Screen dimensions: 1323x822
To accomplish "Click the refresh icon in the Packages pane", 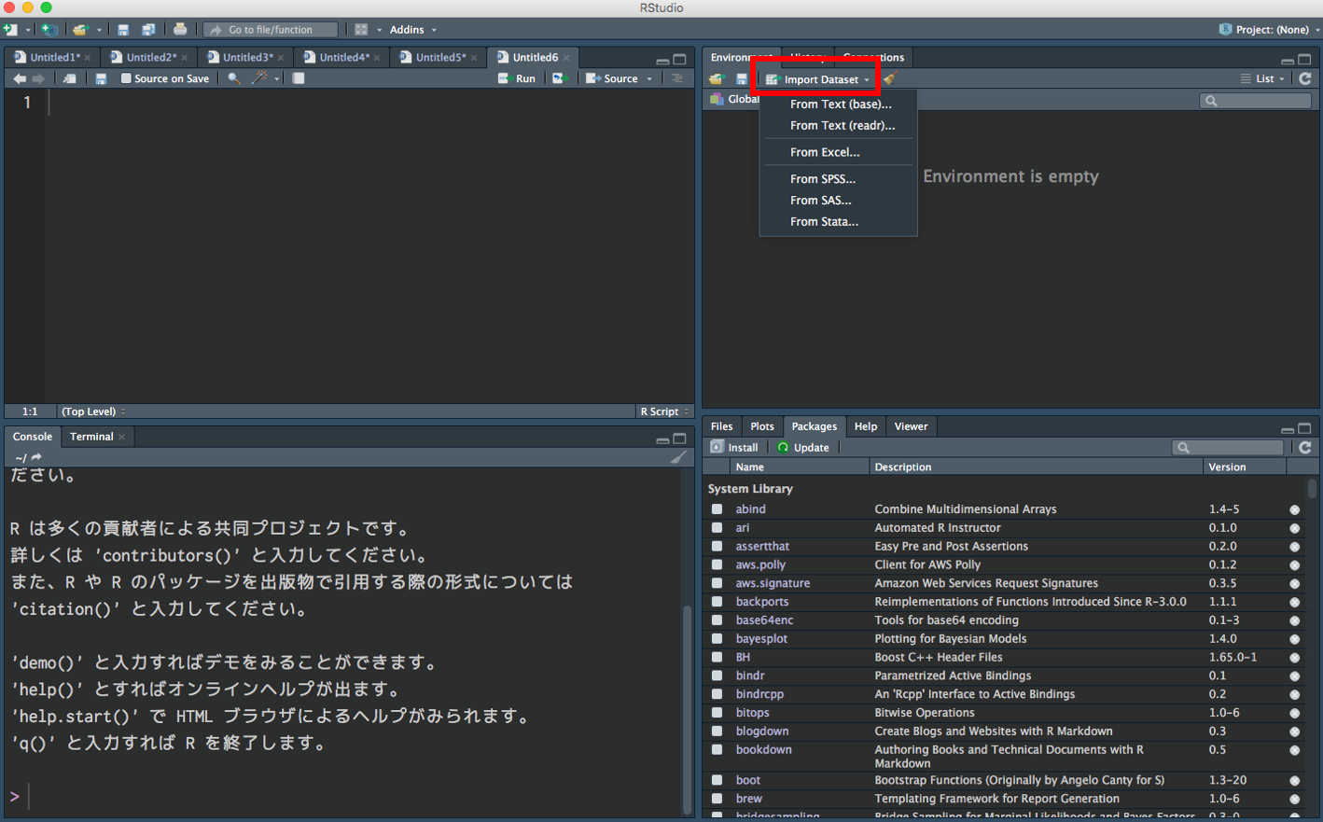I will pyautogui.click(x=1304, y=447).
